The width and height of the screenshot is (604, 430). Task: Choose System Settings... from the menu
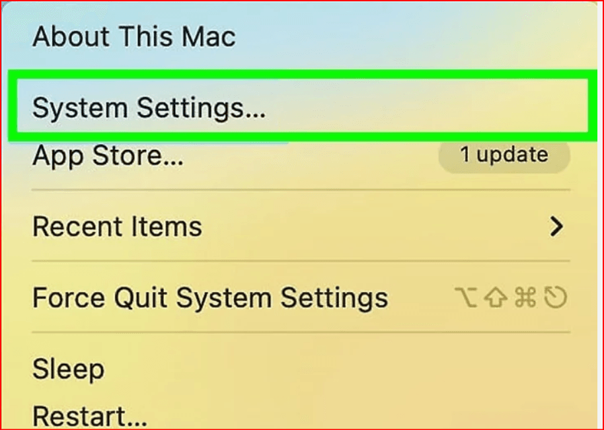149,108
